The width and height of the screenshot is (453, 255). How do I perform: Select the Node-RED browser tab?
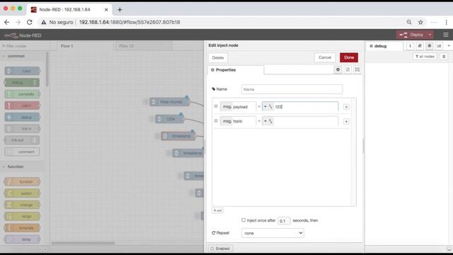click(x=69, y=9)
